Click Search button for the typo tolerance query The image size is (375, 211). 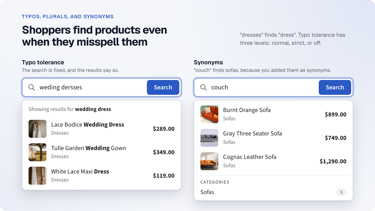click(163, 87)
